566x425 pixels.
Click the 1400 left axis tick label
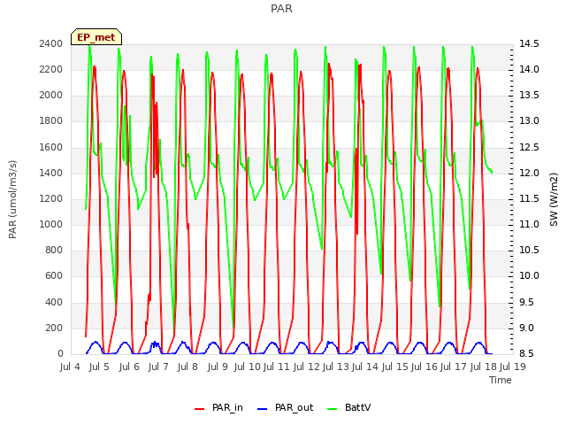[51, 173]
